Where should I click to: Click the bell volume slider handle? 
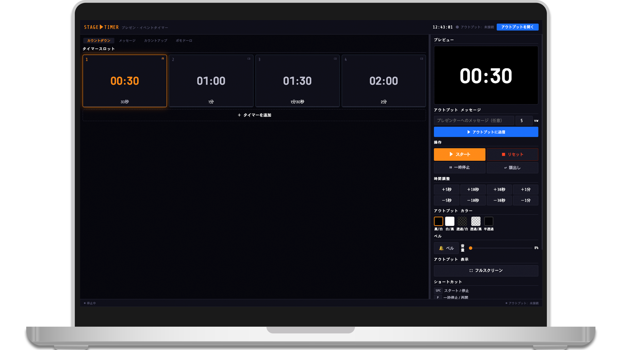[x=470, y=248]
